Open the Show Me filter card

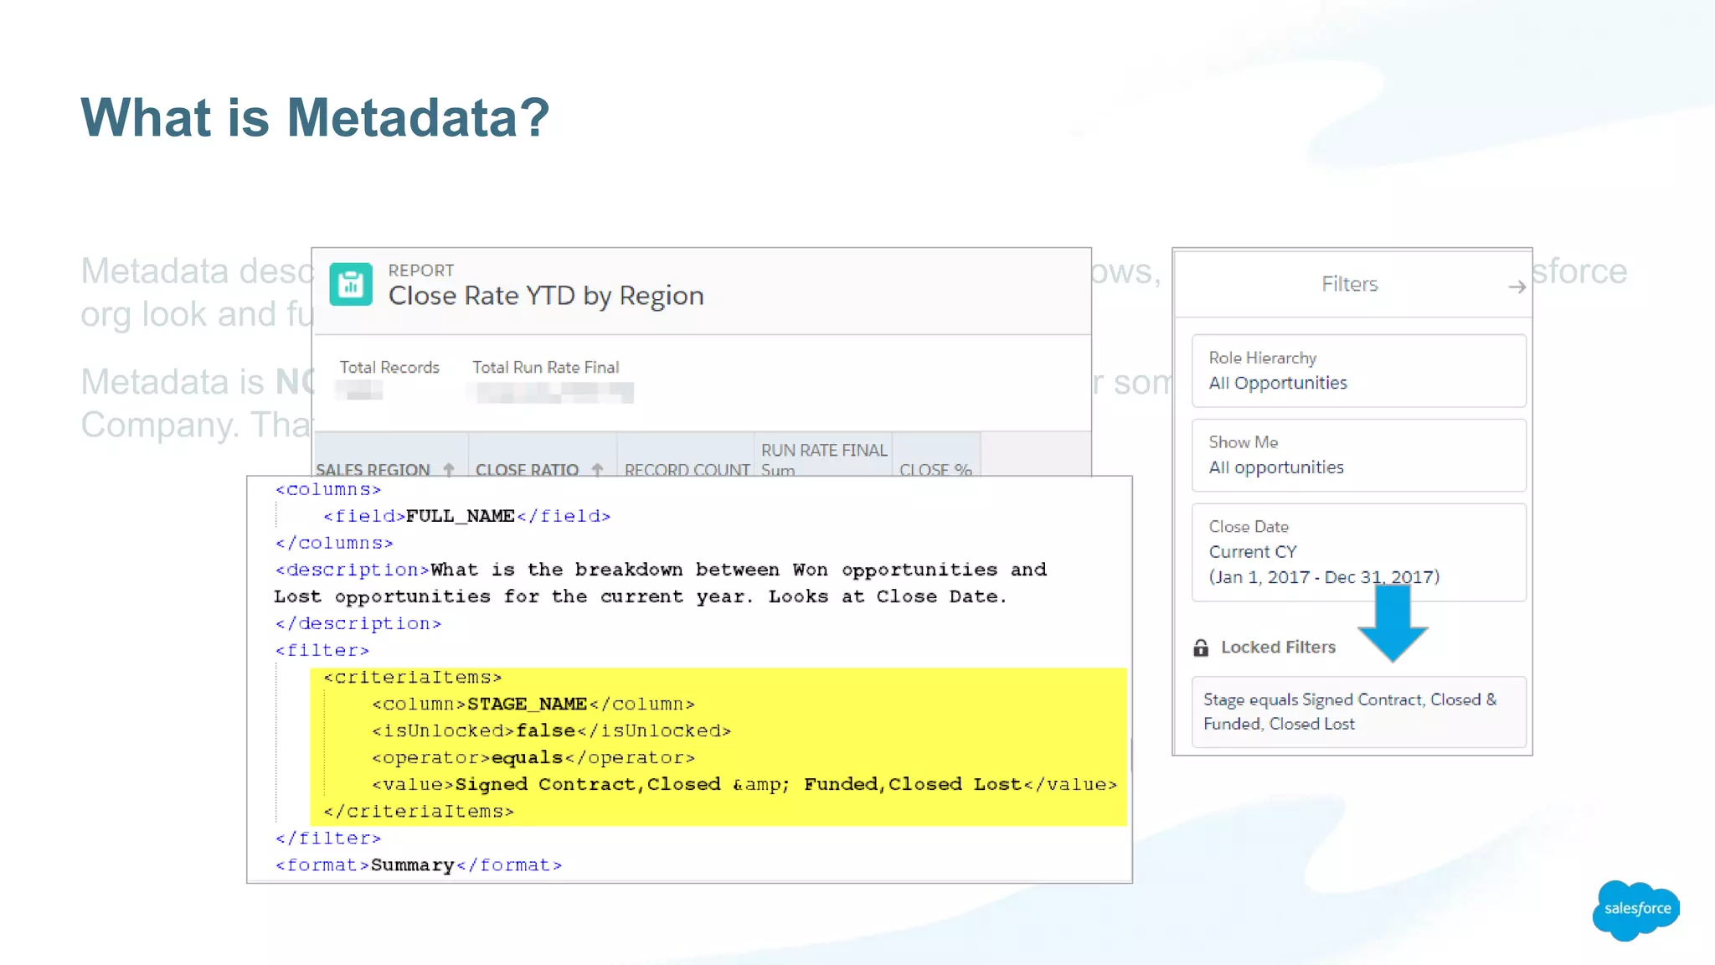1358,455
